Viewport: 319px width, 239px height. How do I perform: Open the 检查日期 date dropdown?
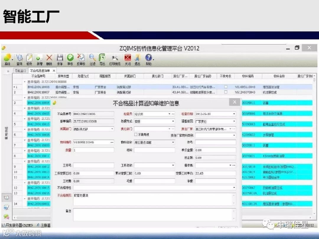pos(234,114)
